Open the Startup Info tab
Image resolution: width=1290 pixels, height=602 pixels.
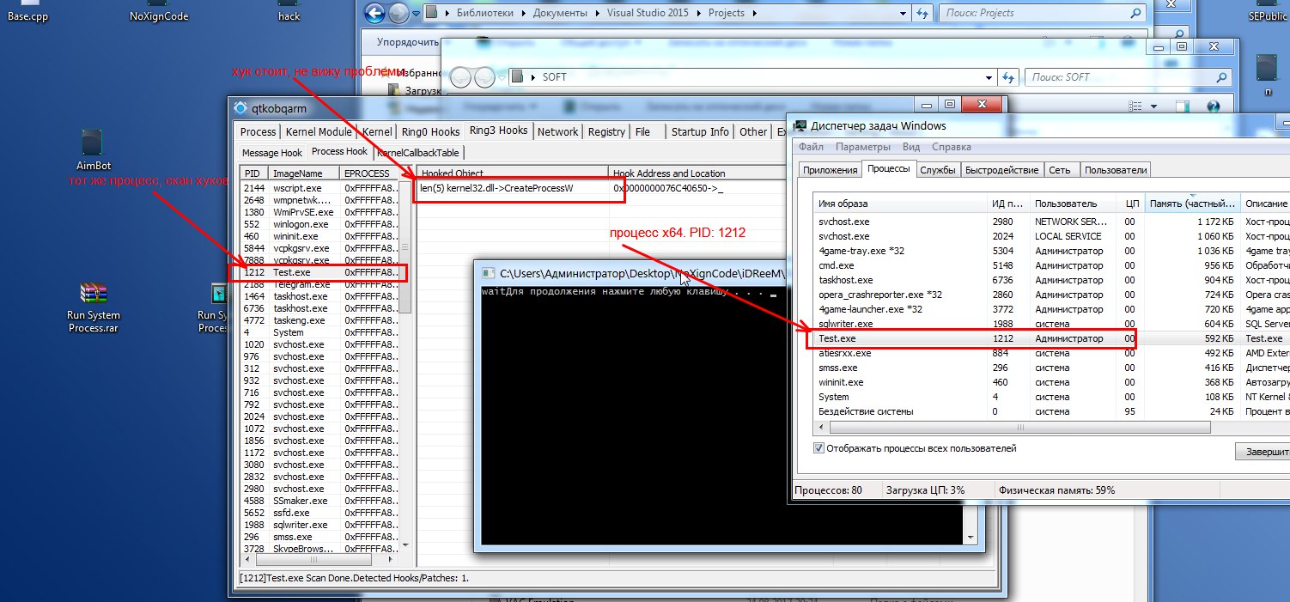pyautogui.click(x=700, y=132)
